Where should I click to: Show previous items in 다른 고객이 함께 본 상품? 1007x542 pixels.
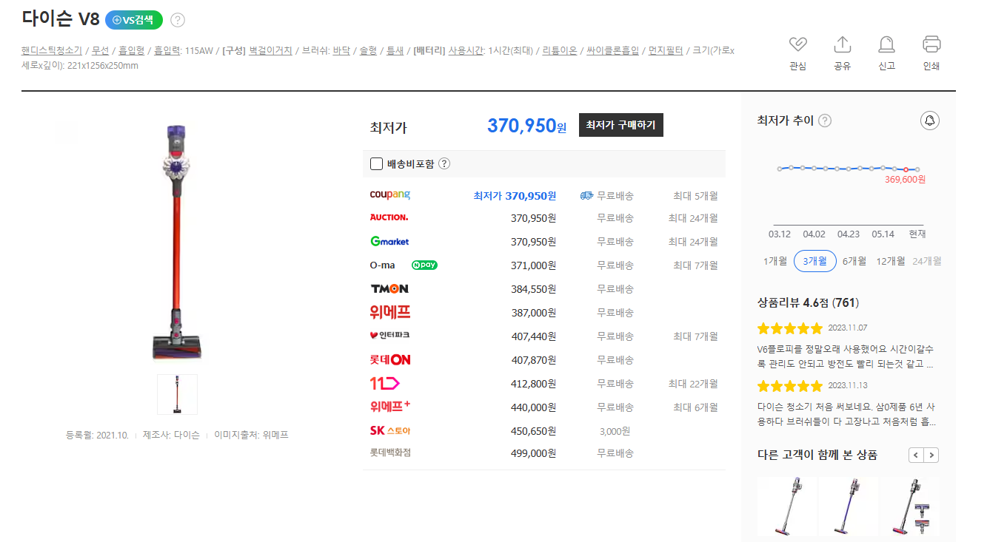click(916, 455)
